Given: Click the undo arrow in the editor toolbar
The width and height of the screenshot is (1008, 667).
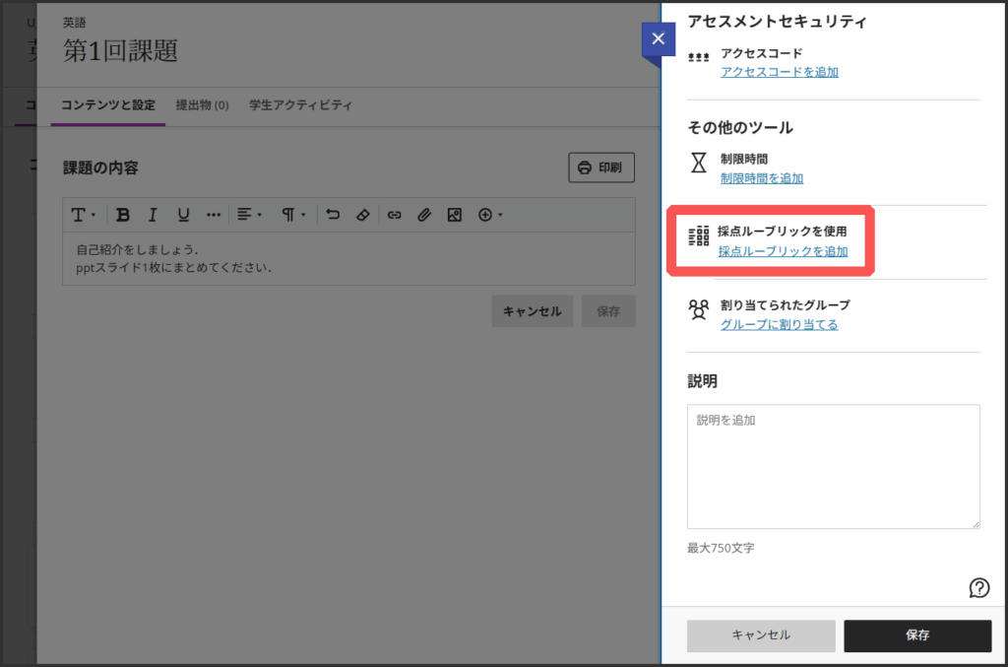Looking at the screenshot, I should pyautogui.click(x=333, y=215).
